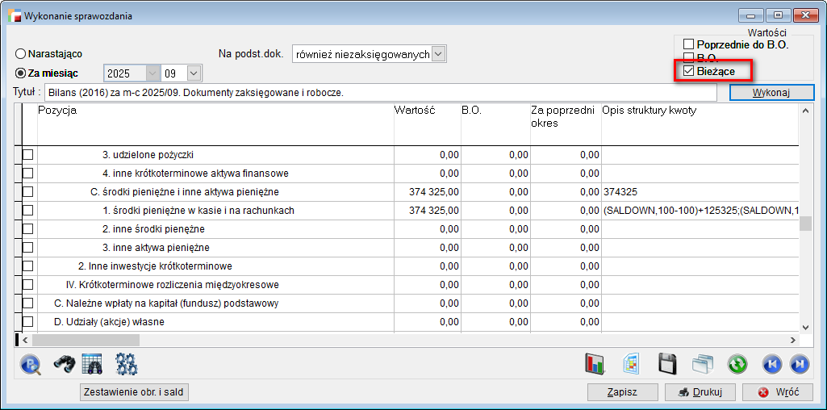Click the binoculars search icon
The image size is (827, 410).
[65, 364]
